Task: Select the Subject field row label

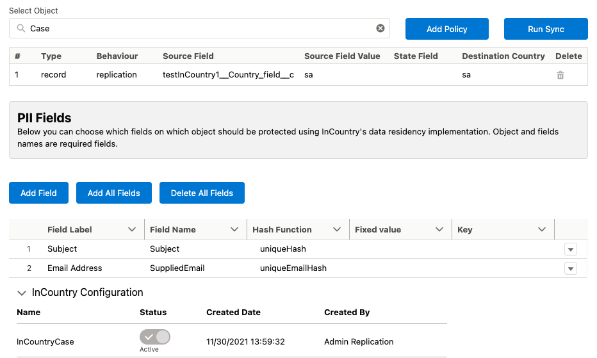Action: [x=62, y=248]
